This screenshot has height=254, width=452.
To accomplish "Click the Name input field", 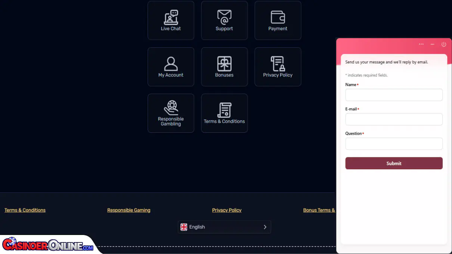I will [x=394, y=95].
